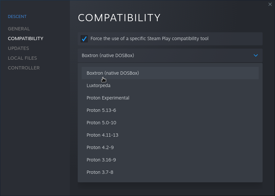Open the General settings tab
This screenshot has width=275, height=196.
tap(19, 29)
